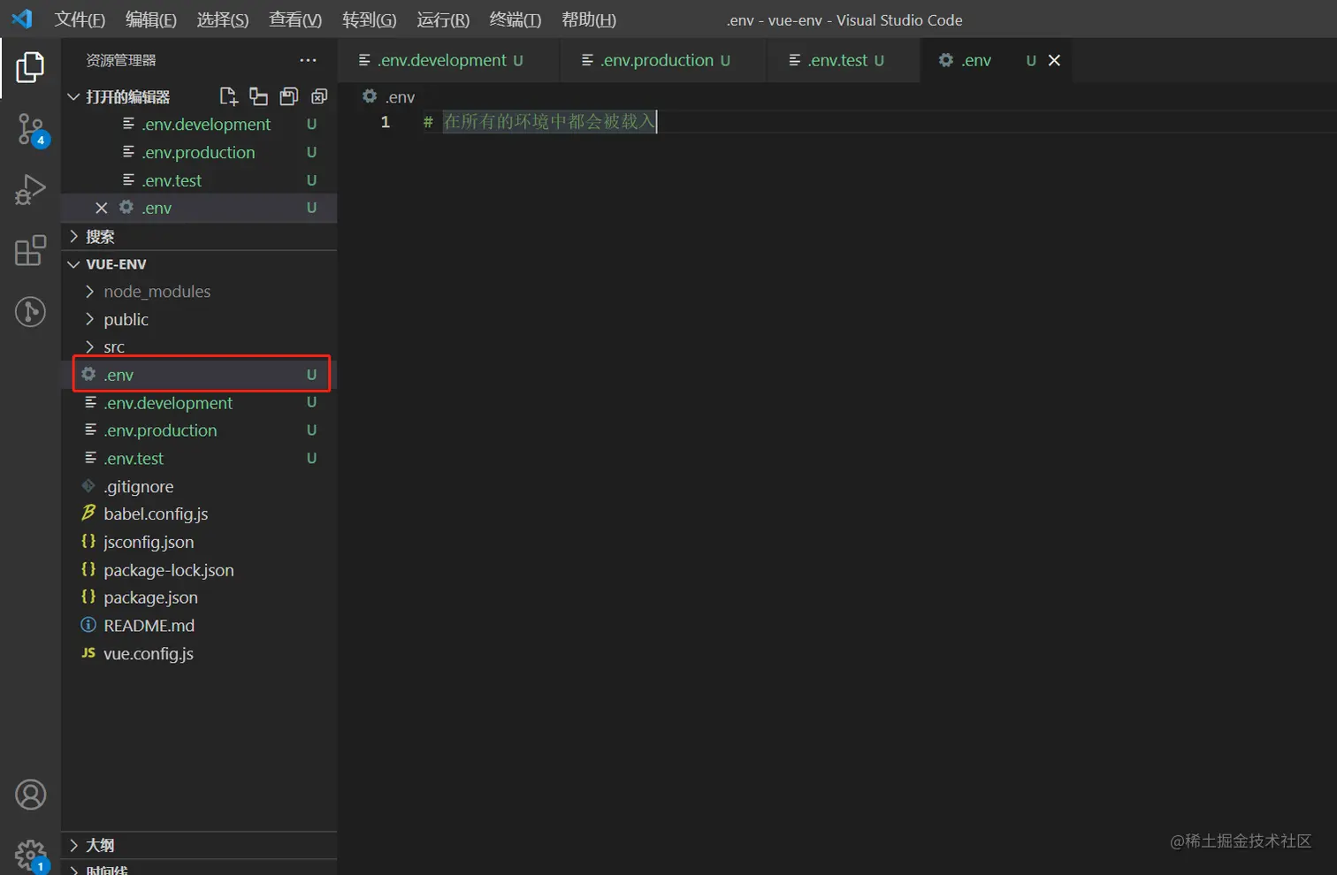Click the New File icon in open editors
Screen dimensions: 1337x875
[228, 96]
